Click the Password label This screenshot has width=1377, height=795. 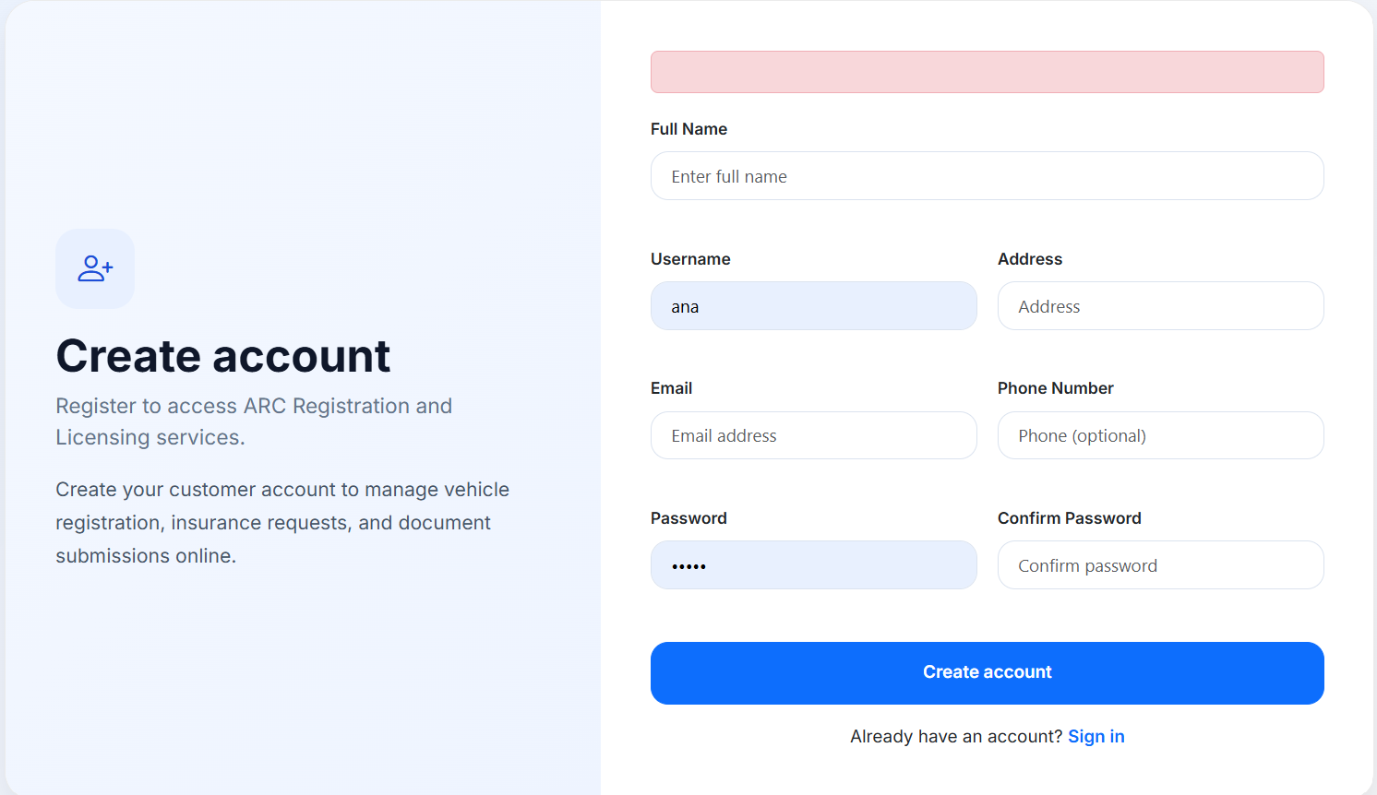[688, 518]
